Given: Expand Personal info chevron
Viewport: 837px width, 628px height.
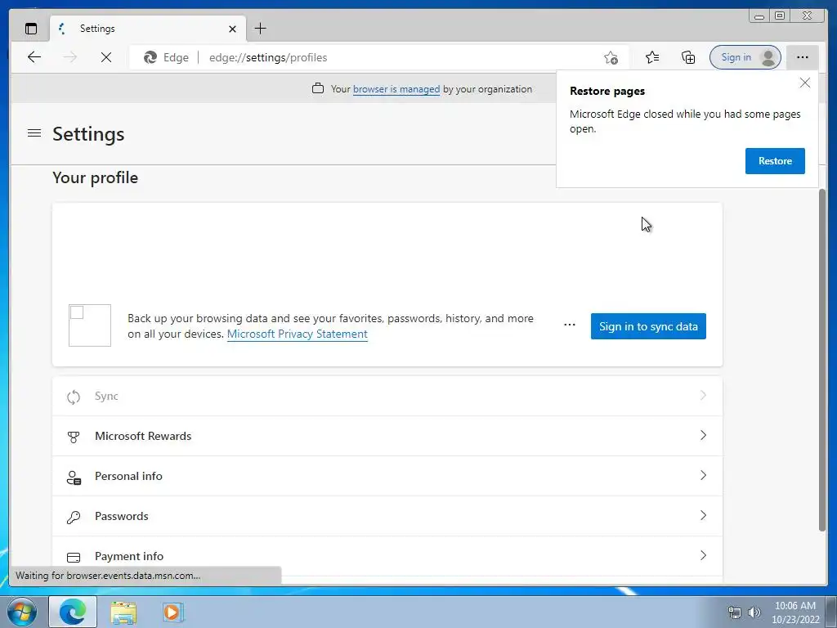Looking at the screenshot, I should (x=703, y=475).
